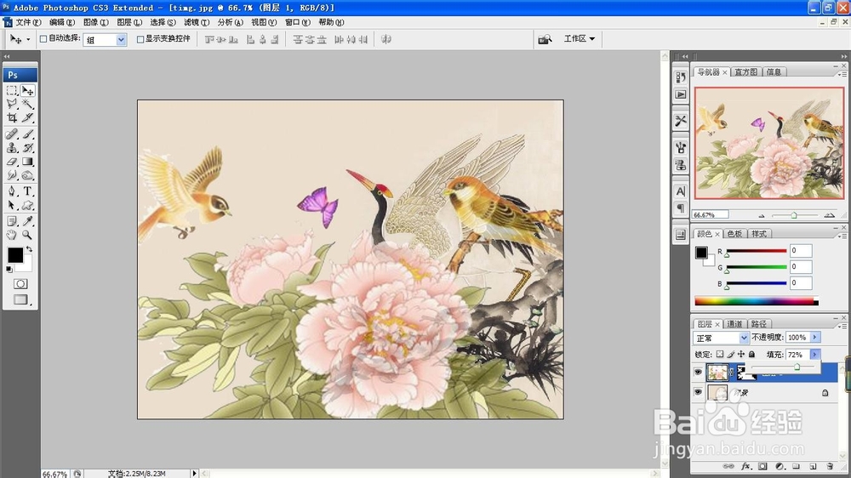Viewport: 851px width, 478px height.
Task: Open the 工作区 workspace dropdown
Action: click(579, 38)
